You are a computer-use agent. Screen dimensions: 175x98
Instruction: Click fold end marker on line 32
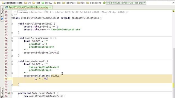point(12,32)
